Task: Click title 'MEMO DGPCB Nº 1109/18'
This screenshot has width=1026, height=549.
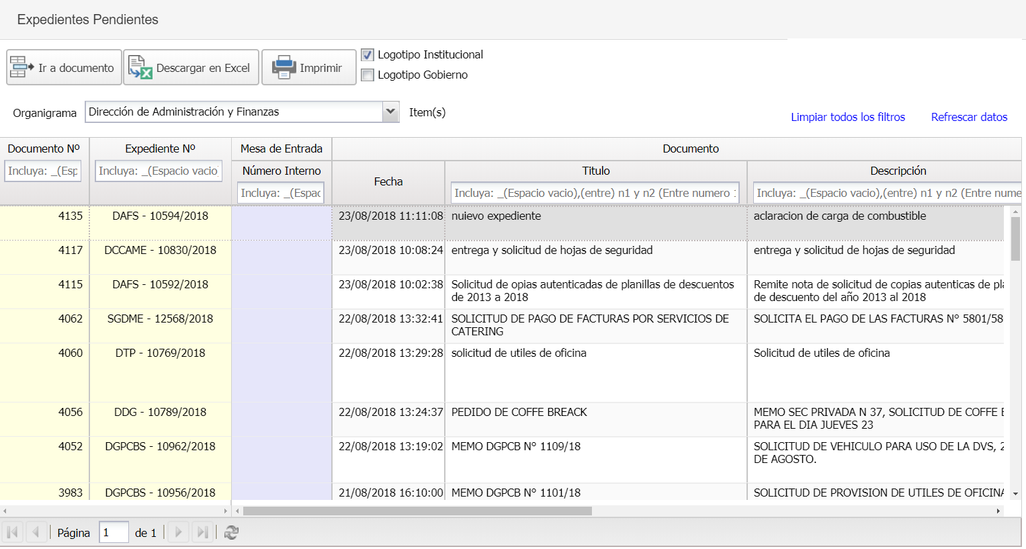Action: point(516,446)
